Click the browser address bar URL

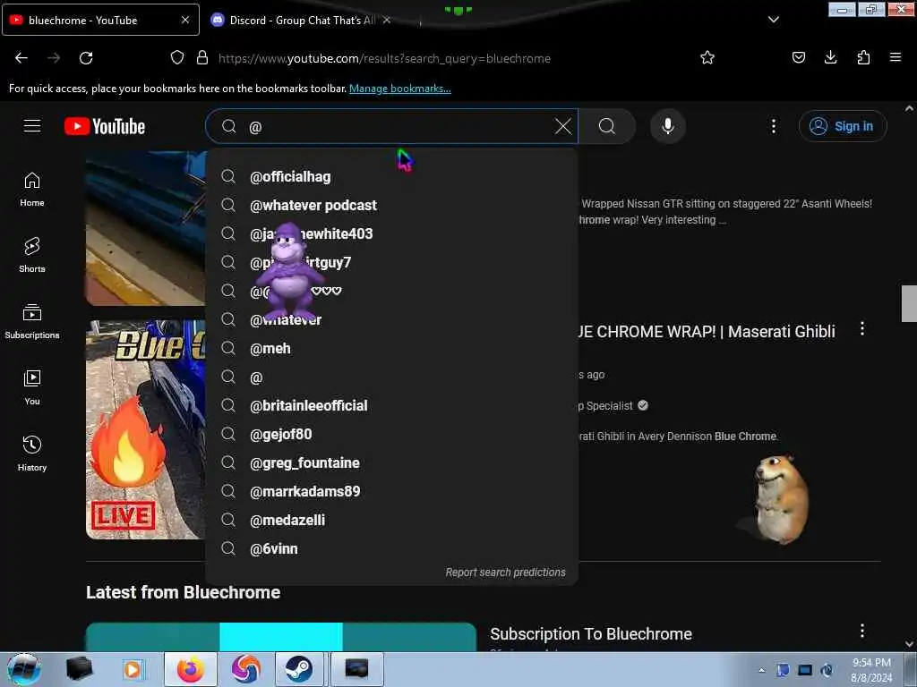click(384, 58)
